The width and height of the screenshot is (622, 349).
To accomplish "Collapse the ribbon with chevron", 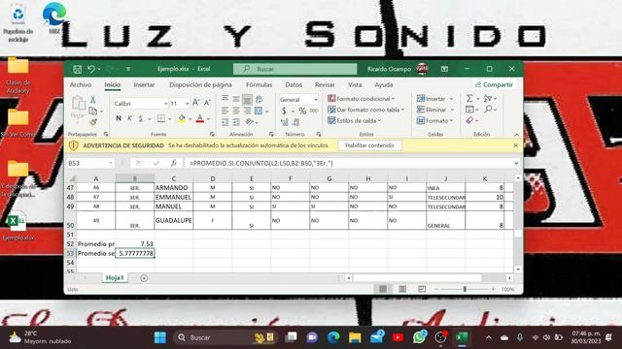I will point(516,135).
